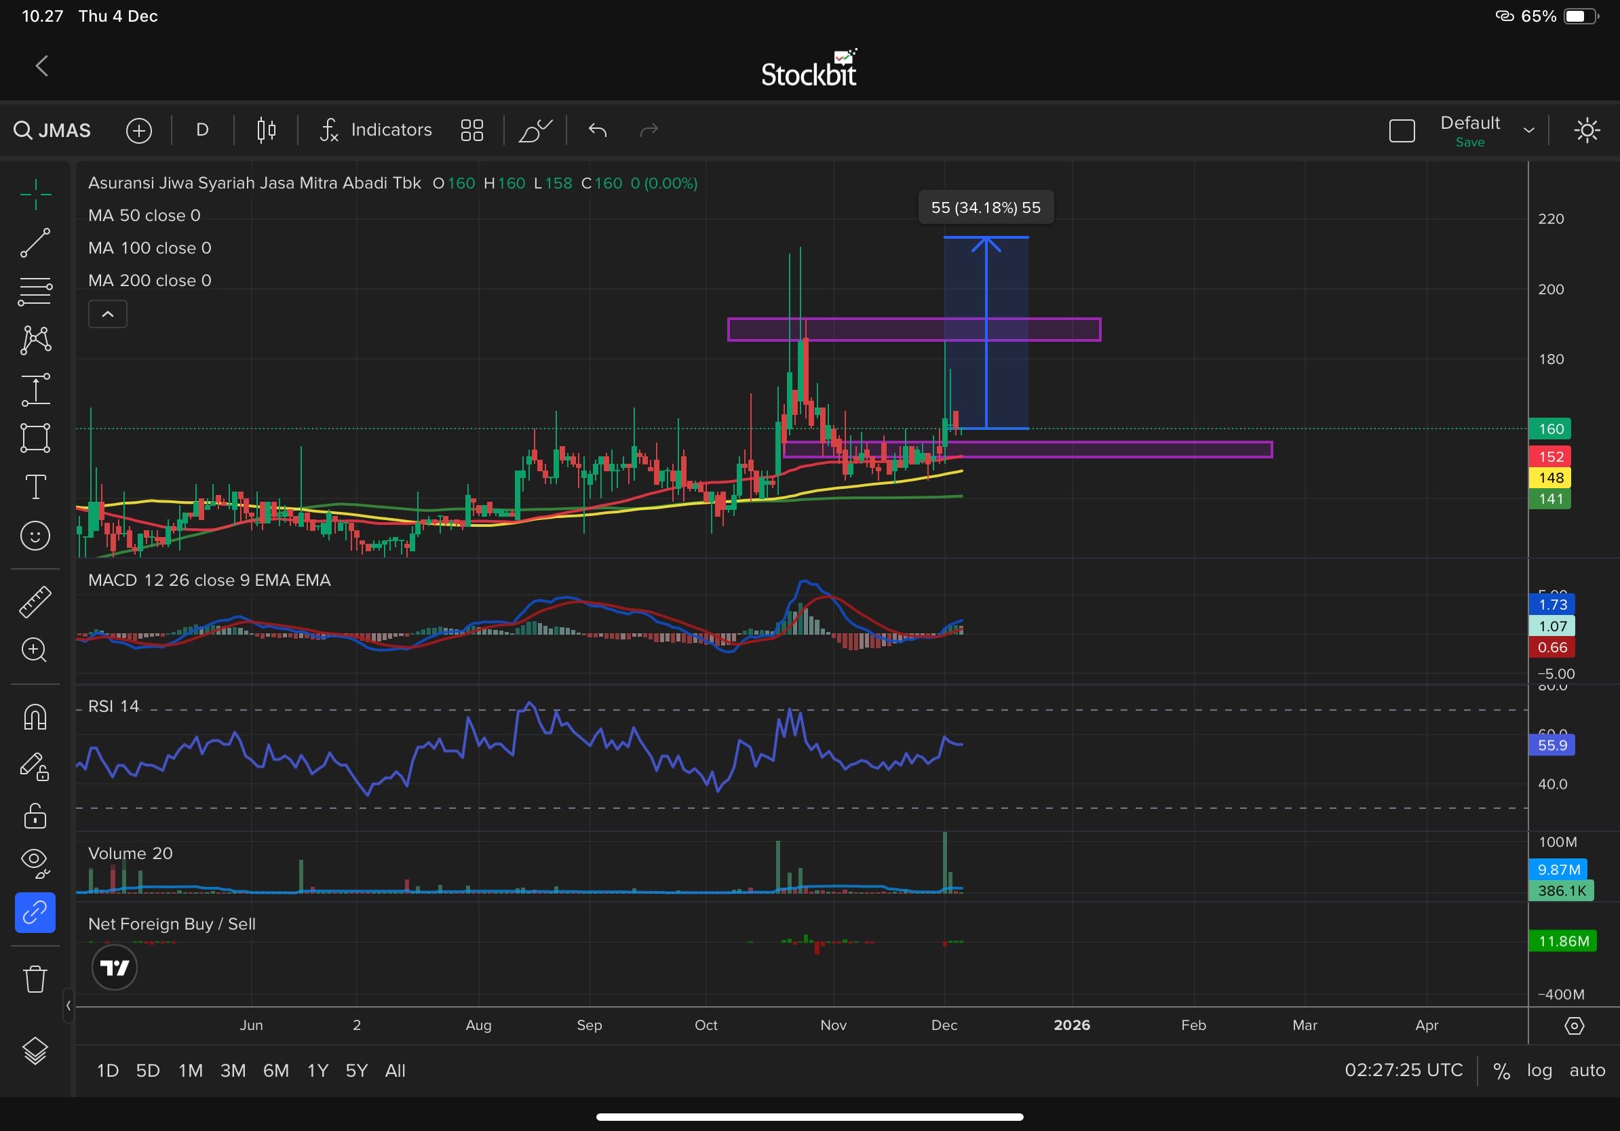Select the Fibonacci retracement tool
The image size is (1620, 1131).
35,290
